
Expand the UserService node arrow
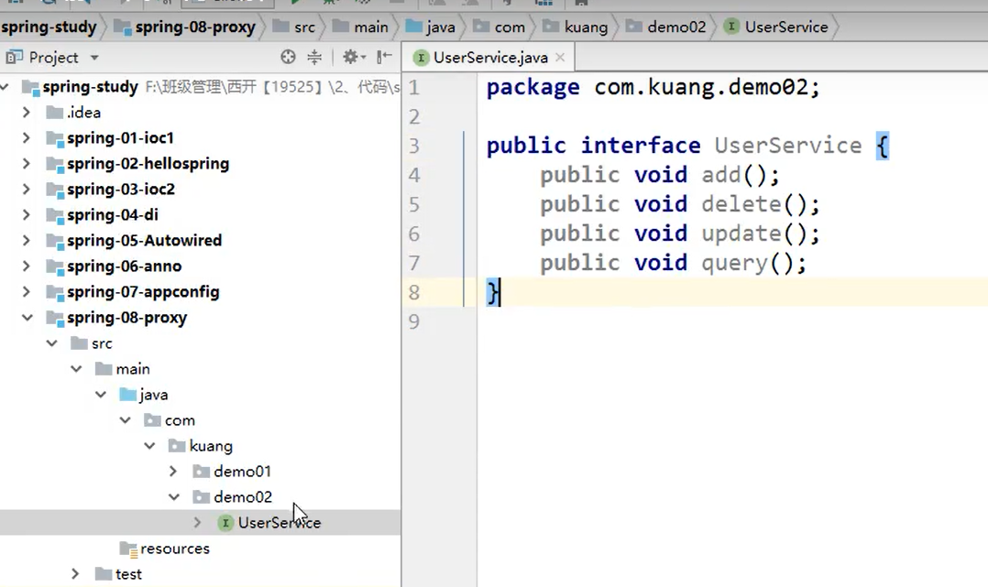tap(198, 523)
